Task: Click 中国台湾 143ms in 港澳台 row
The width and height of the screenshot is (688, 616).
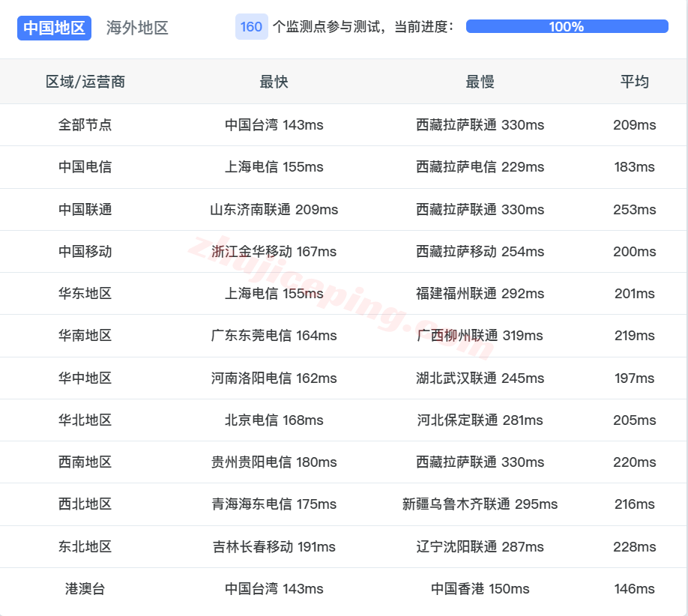Action: 274,588
